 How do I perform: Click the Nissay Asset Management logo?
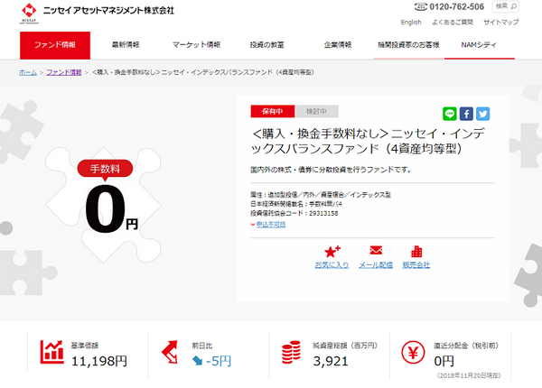[x=29, y=14]
